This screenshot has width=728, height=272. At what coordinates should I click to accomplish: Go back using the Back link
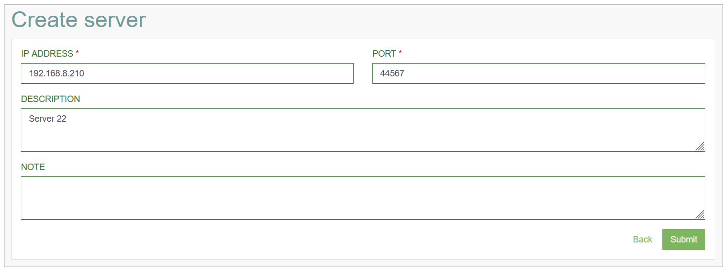pyautogui.click(x=643, y=239)
